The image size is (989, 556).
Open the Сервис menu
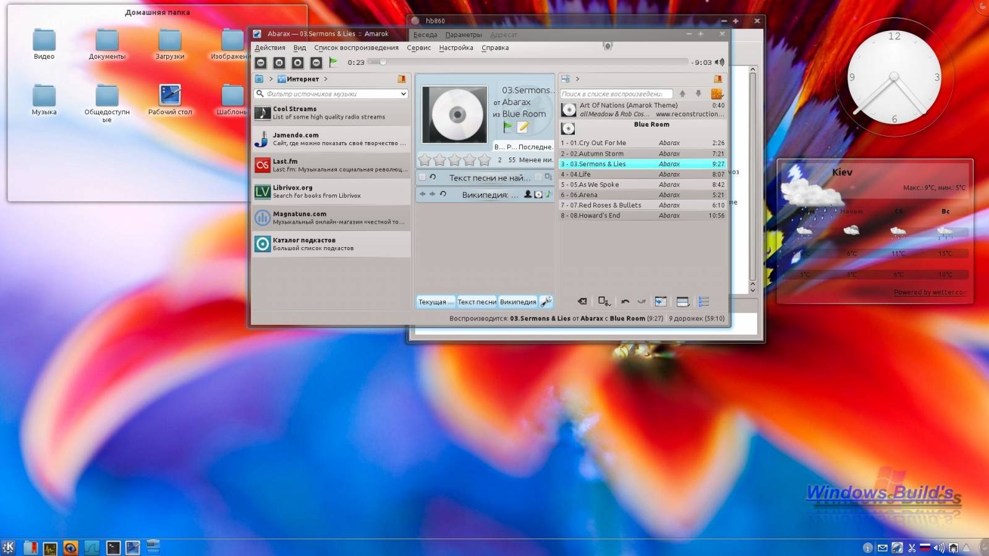click(418, 48)
